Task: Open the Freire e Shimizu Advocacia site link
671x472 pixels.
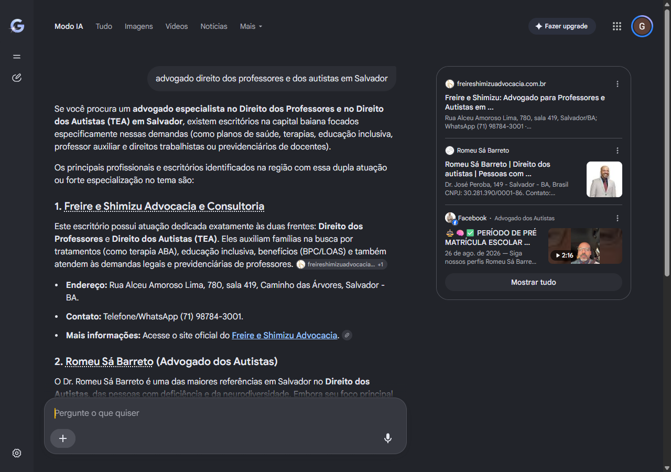Action: coord(285,335)
